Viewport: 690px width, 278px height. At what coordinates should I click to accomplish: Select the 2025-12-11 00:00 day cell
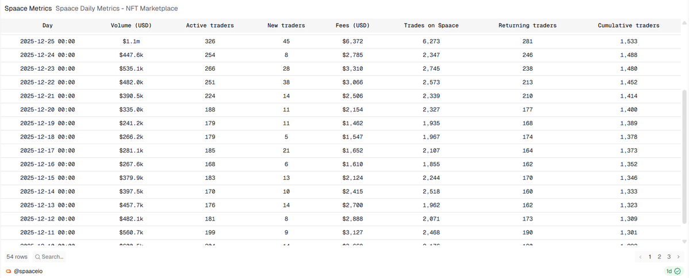pyautogui.click(x=47, y=233)
